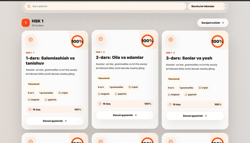The width and height of the screenshot is (250, 143).
Task: Click '8 so'z' chip on 1-dars card
Action: click(31, 93)
